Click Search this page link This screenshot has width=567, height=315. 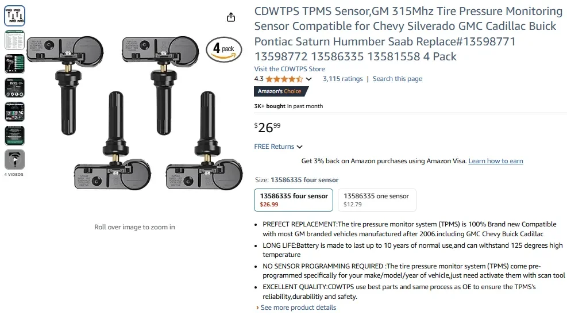click(x=397, y=79)
